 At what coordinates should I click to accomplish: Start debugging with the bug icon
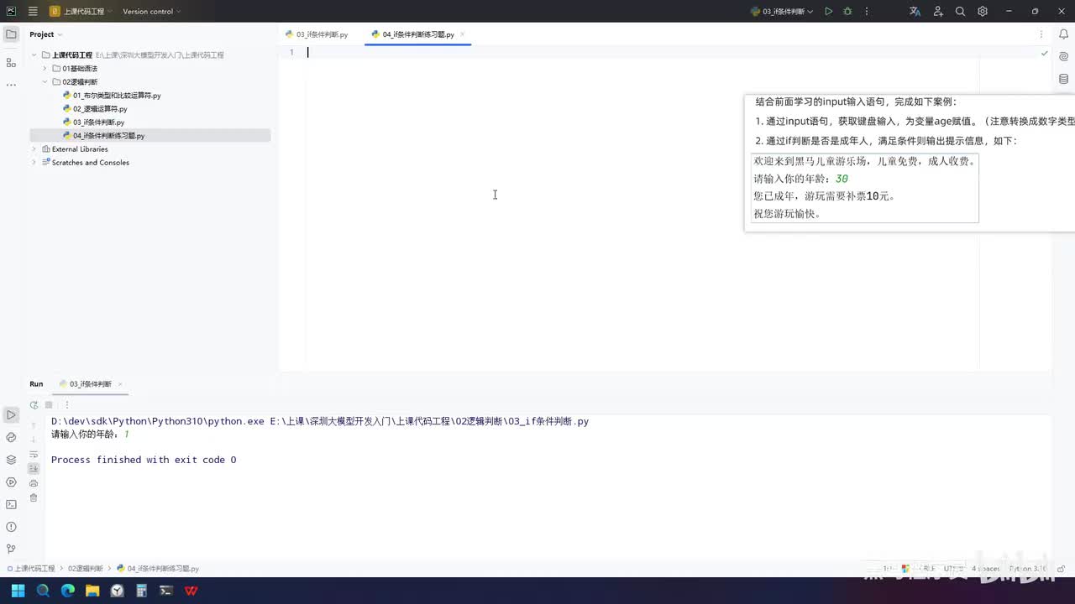click(x=847, y=12)
